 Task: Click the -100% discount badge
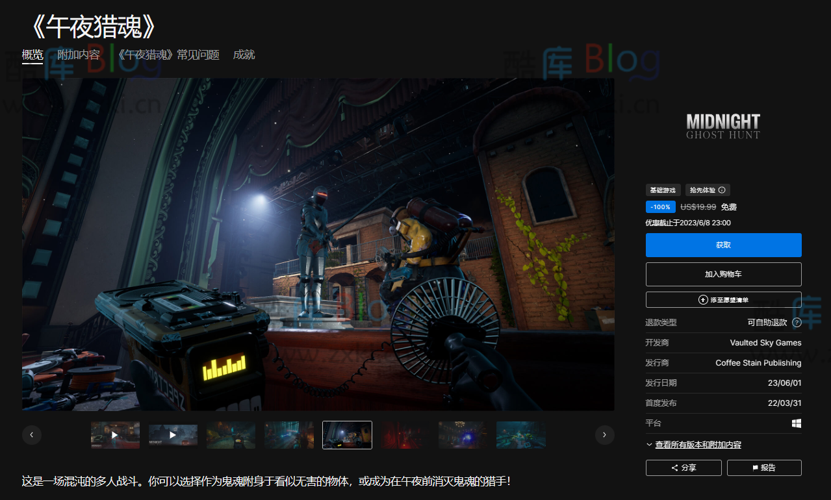(660, 206)
